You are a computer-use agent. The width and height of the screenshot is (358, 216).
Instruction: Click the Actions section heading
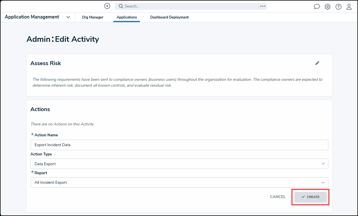[40, 109]
